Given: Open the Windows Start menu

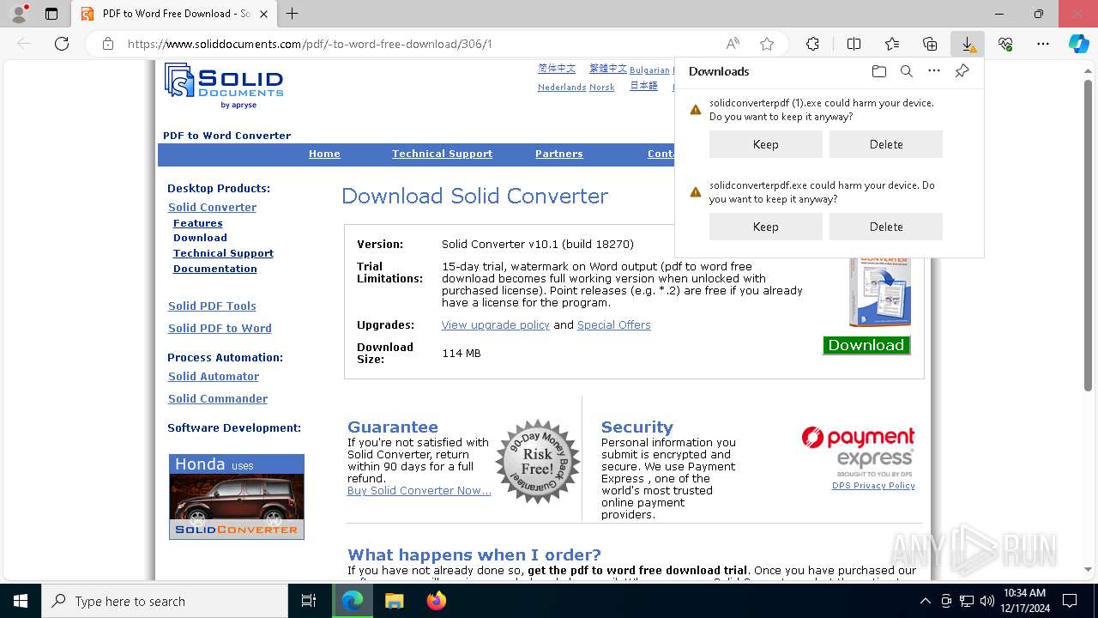Looking at the screenshot, I should pos(21,601).
